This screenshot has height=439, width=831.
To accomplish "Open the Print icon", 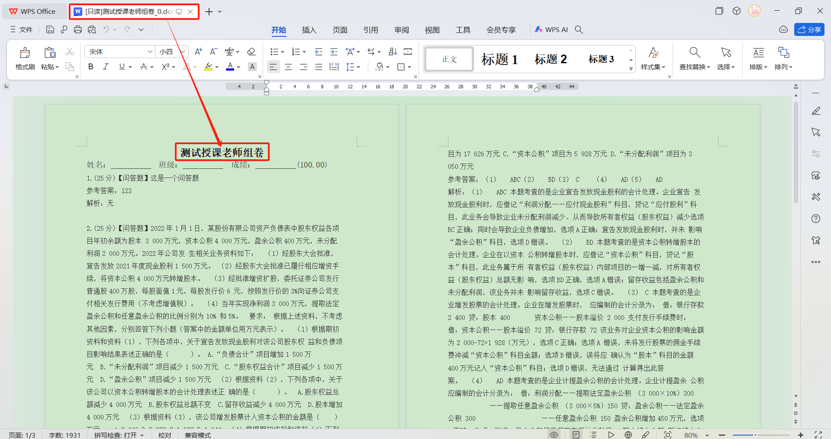I will [x=78, y=29].
